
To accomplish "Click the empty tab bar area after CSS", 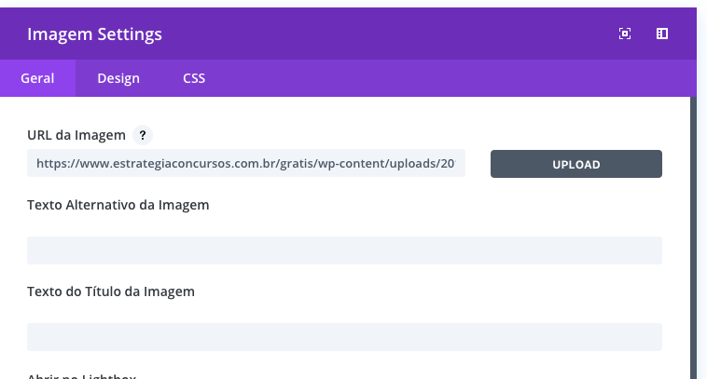I will pos(451,78).
